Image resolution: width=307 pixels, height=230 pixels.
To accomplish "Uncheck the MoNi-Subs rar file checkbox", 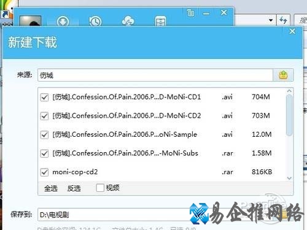I will tap(44, 153).
